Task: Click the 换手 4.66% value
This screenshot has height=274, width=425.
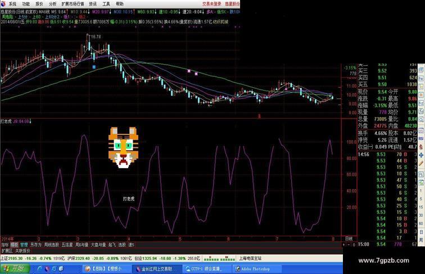Action: 381,133
